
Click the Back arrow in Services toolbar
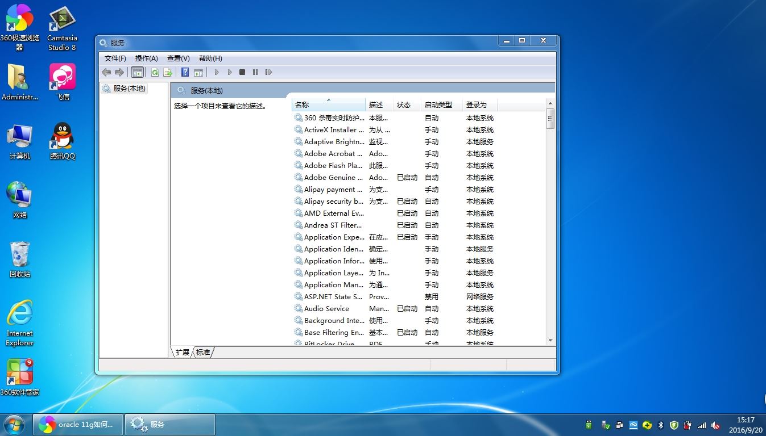[x=106, y=72]
